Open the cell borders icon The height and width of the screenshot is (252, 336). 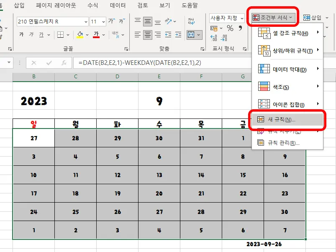[x=61, y=33]
